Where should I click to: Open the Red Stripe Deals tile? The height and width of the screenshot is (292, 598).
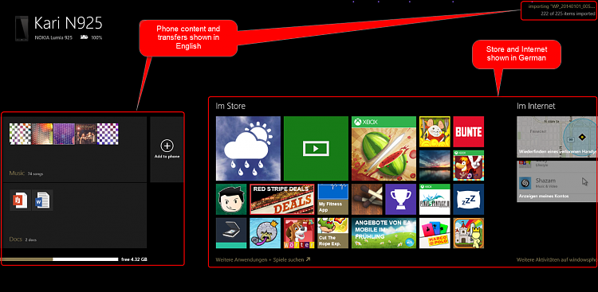coord(281,199)
